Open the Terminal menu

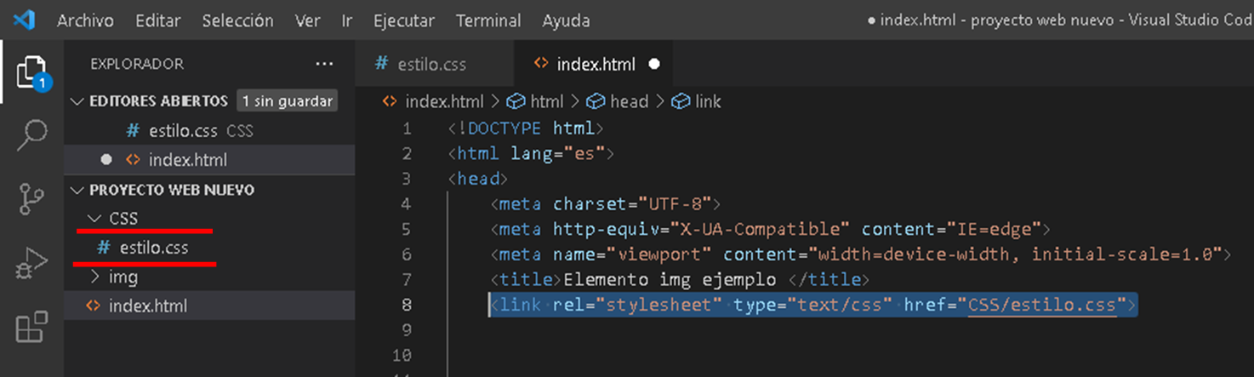point(487,20)
